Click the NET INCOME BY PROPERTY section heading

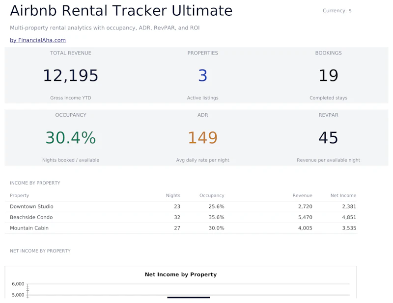[x=40, y=251]
